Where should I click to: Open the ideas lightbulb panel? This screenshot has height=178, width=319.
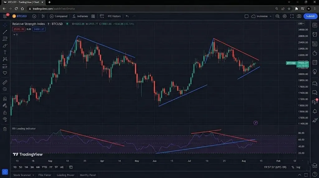[x=315, y=72]
